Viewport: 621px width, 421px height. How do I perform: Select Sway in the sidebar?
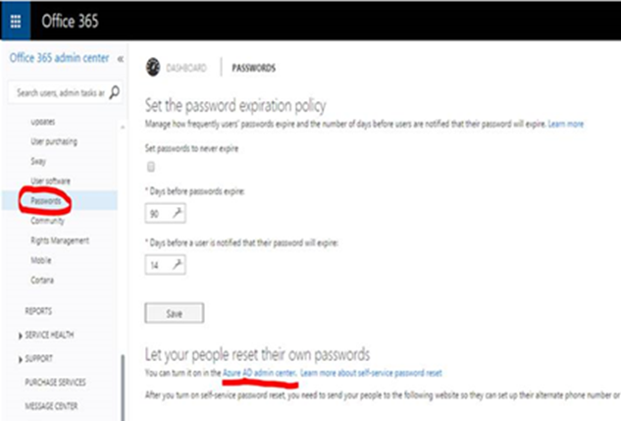38,161
